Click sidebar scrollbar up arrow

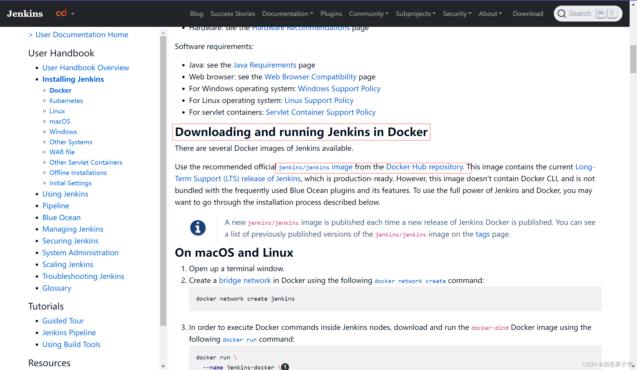point(163,33)
